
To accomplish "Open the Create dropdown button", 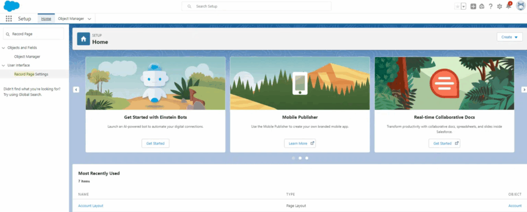I will 510,37.
